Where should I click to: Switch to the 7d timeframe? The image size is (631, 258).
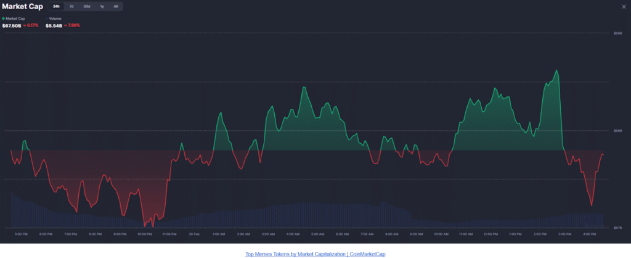click(71, 6)
